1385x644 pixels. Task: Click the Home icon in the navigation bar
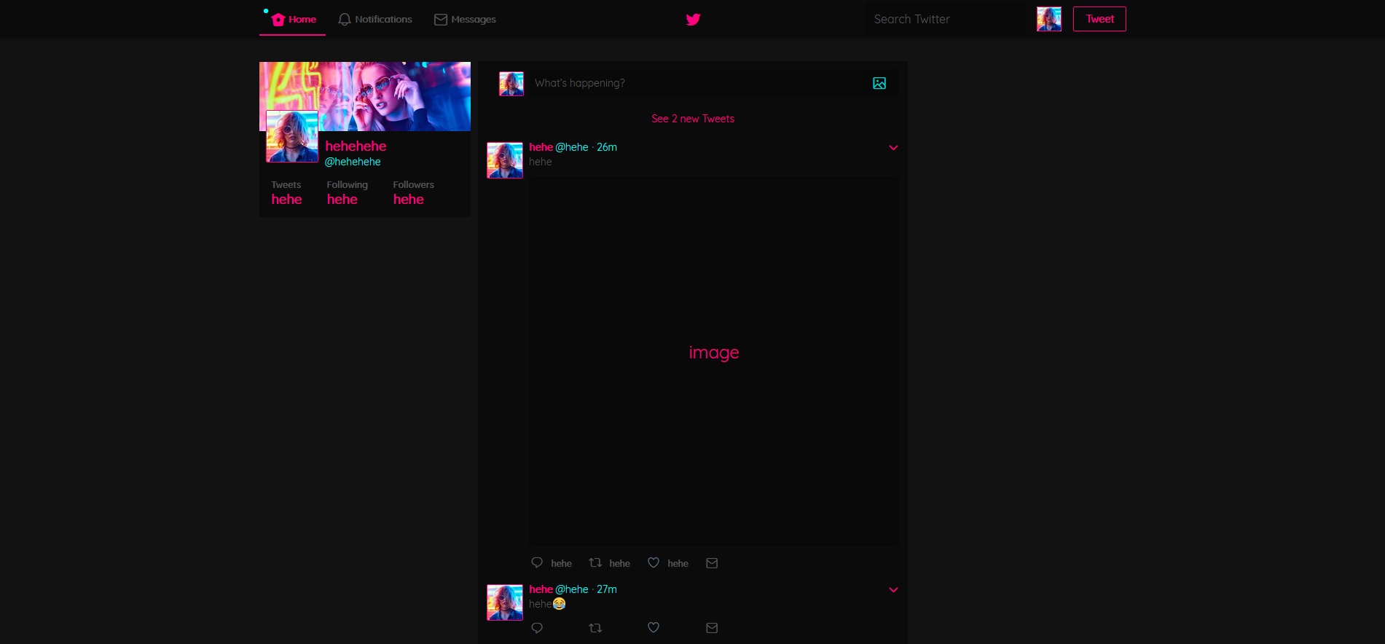pos(278,20)
